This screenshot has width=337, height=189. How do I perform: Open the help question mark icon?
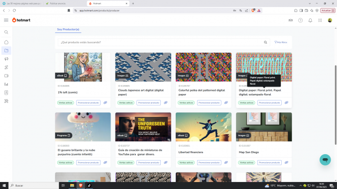pyautogui.click(x=301, y=20)
